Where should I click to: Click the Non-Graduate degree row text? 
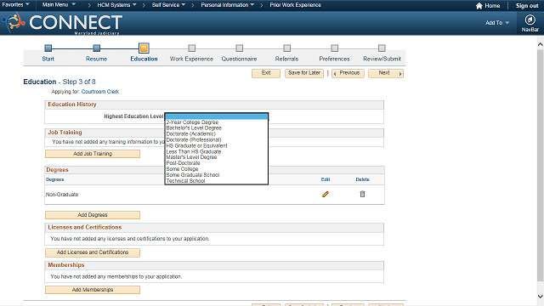point(62,195)
